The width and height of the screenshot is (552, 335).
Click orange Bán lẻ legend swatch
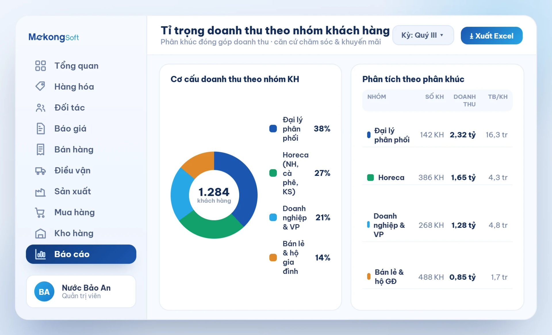pos(273,258)
